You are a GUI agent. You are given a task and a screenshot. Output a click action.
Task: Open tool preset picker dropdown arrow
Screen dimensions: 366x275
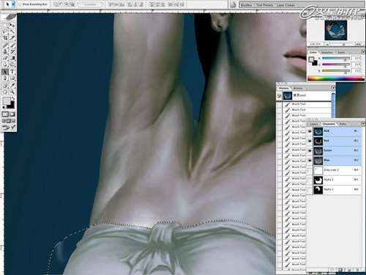click(x=14, y=4)
